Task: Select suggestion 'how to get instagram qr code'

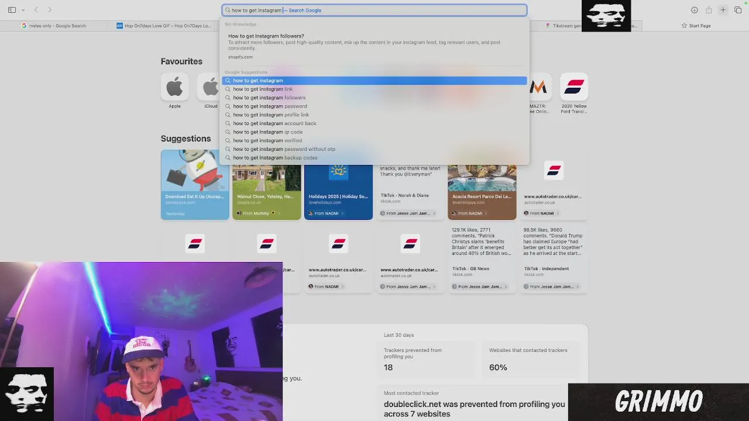Action: 374,132
